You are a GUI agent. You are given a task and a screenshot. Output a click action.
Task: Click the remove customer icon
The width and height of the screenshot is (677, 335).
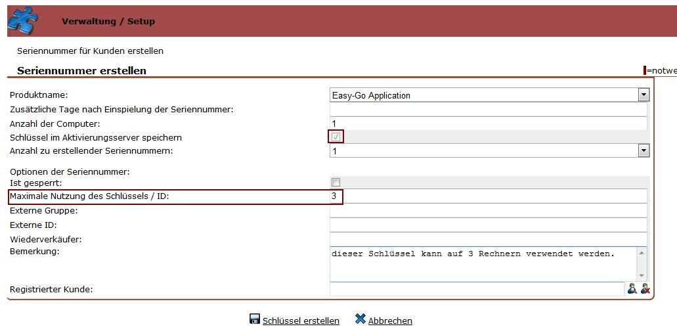(645, 288)
